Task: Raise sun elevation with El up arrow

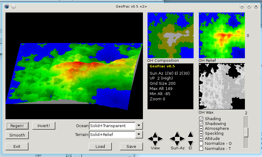Action: (191, 135)
